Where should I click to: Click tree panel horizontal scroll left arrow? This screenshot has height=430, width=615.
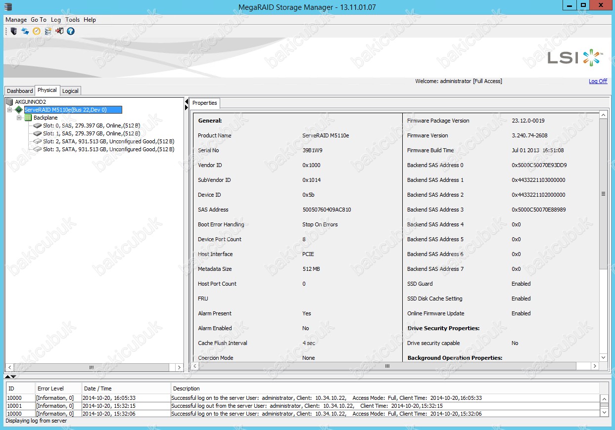click(9, 368)
